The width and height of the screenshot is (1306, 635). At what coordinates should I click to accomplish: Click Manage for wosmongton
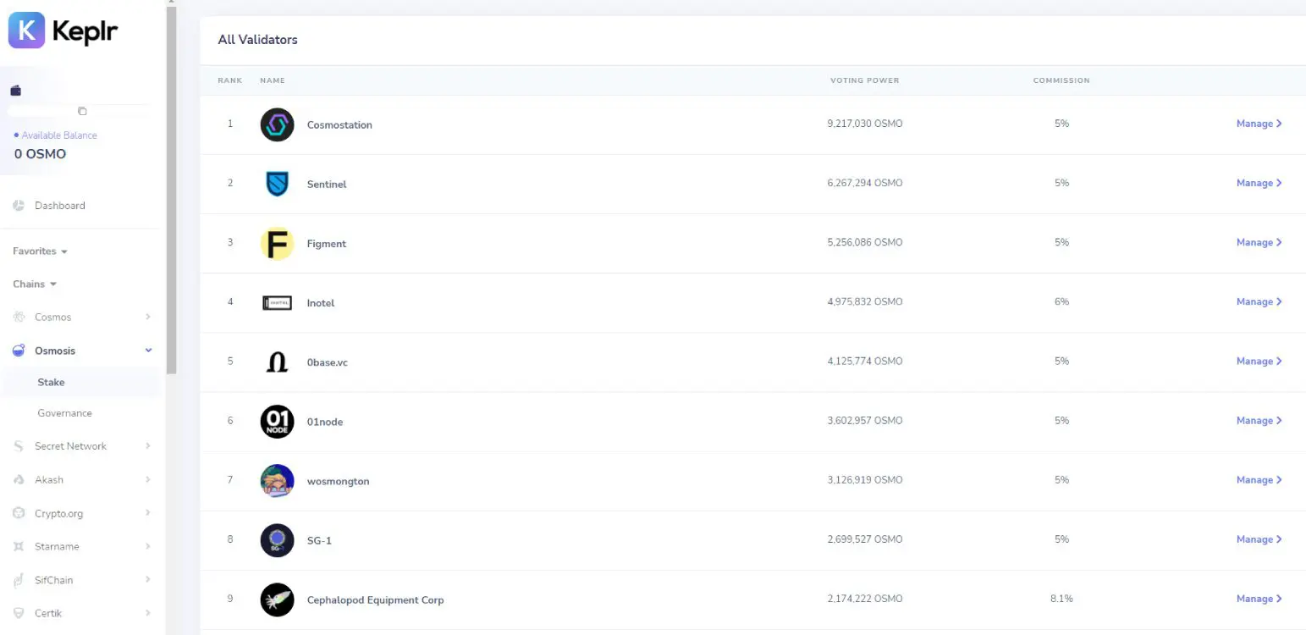coord(1259,480)
